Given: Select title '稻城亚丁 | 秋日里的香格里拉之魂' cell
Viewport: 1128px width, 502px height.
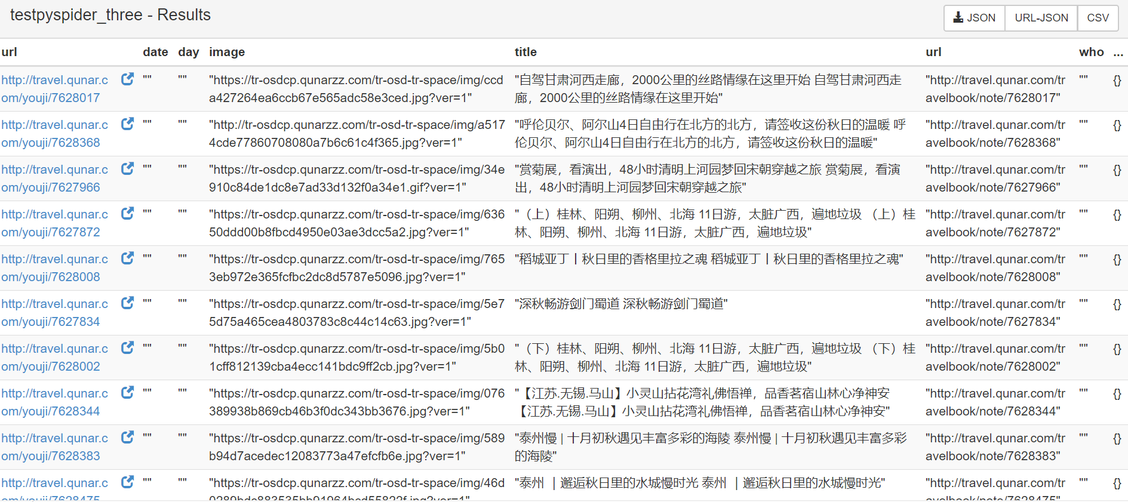Looking at the screenshot, I should point(709,259).
